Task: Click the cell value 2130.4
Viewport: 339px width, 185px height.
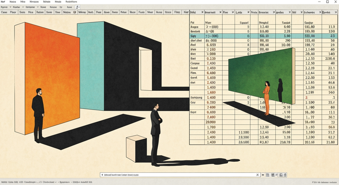Action: coord(330,59)
